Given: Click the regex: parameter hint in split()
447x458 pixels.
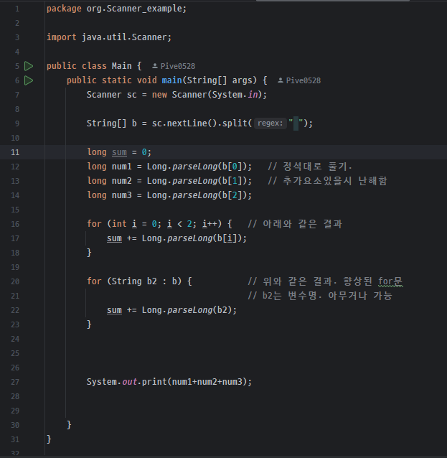Looking at the screenshot, I should tap(270, 123).
